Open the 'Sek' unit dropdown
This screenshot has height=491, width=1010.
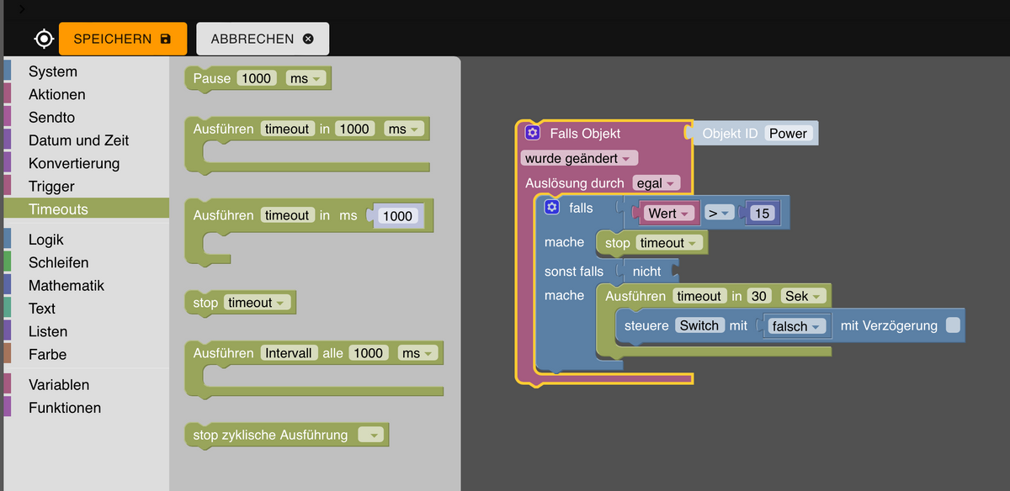tap(802, 296)
